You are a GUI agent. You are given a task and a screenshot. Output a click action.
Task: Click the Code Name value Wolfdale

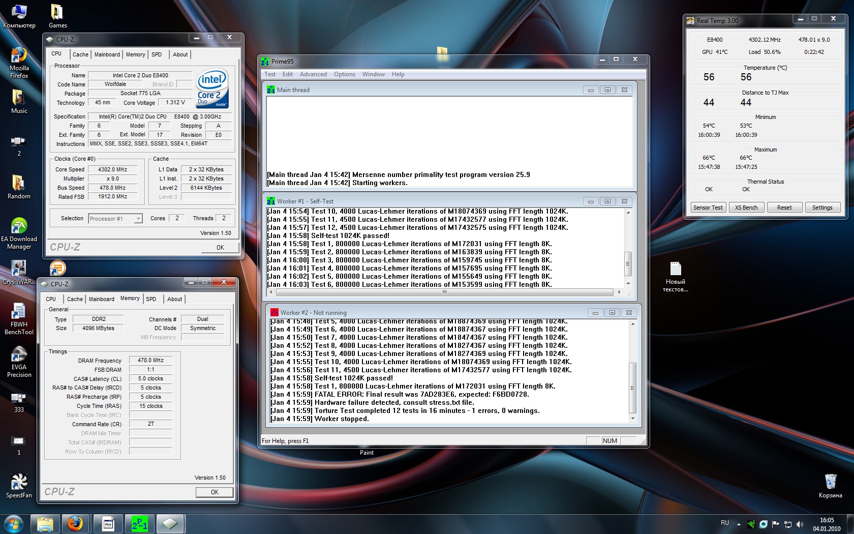(115, 84)
